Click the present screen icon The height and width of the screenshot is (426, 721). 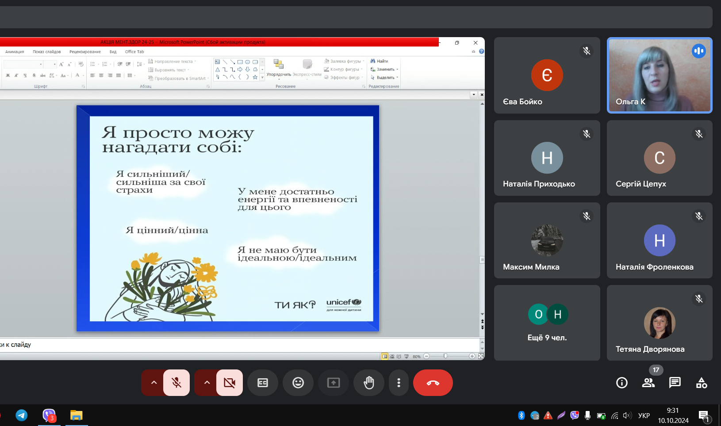click(334, 383)
